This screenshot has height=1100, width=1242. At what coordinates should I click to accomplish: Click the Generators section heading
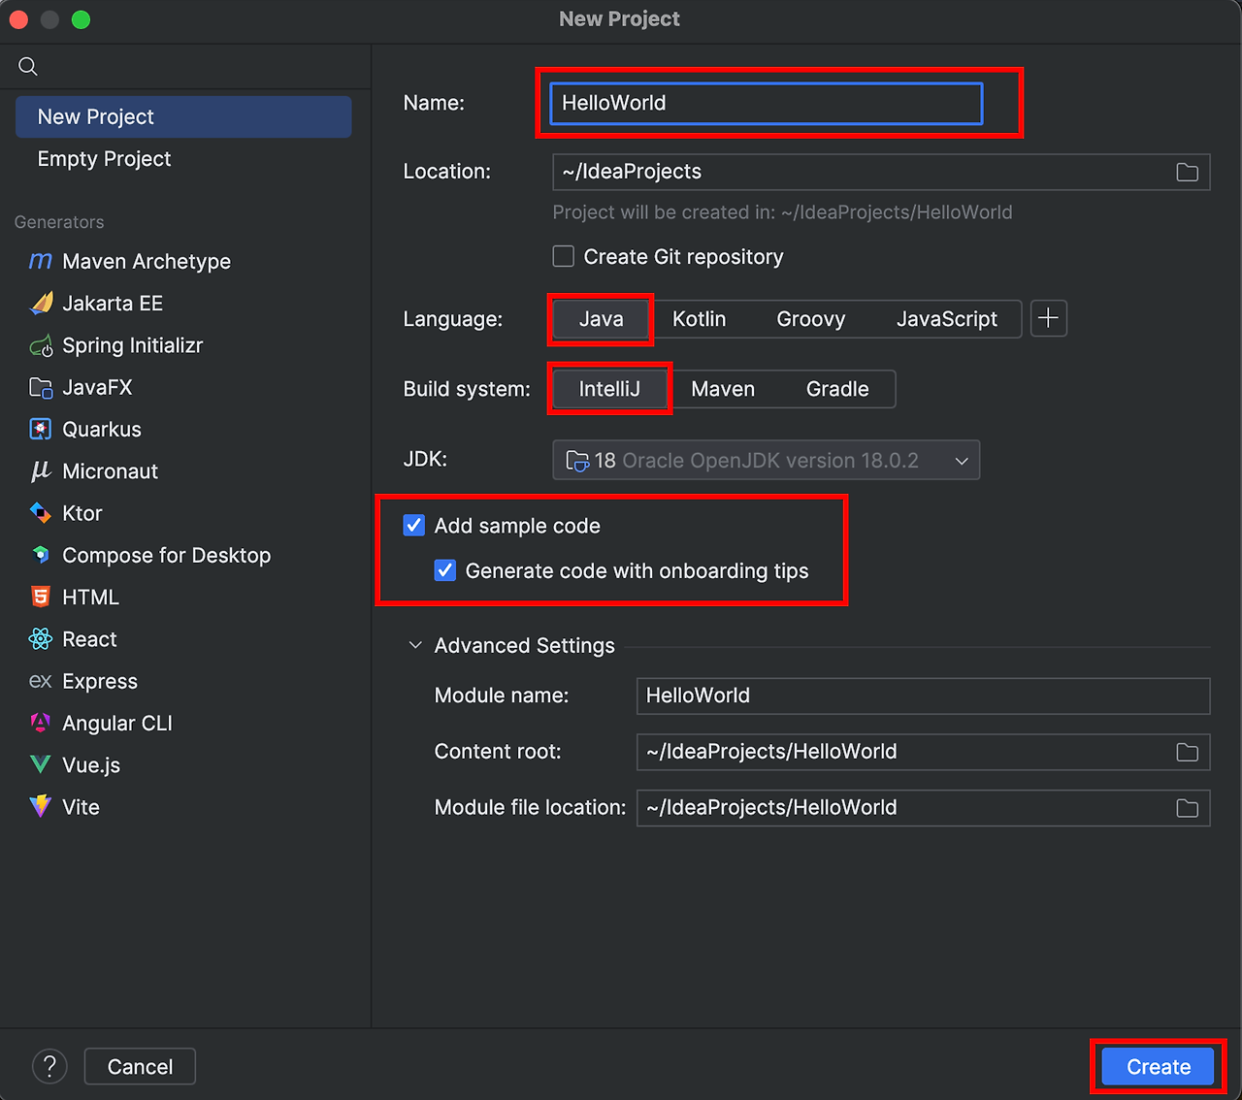tap(59, 222)
